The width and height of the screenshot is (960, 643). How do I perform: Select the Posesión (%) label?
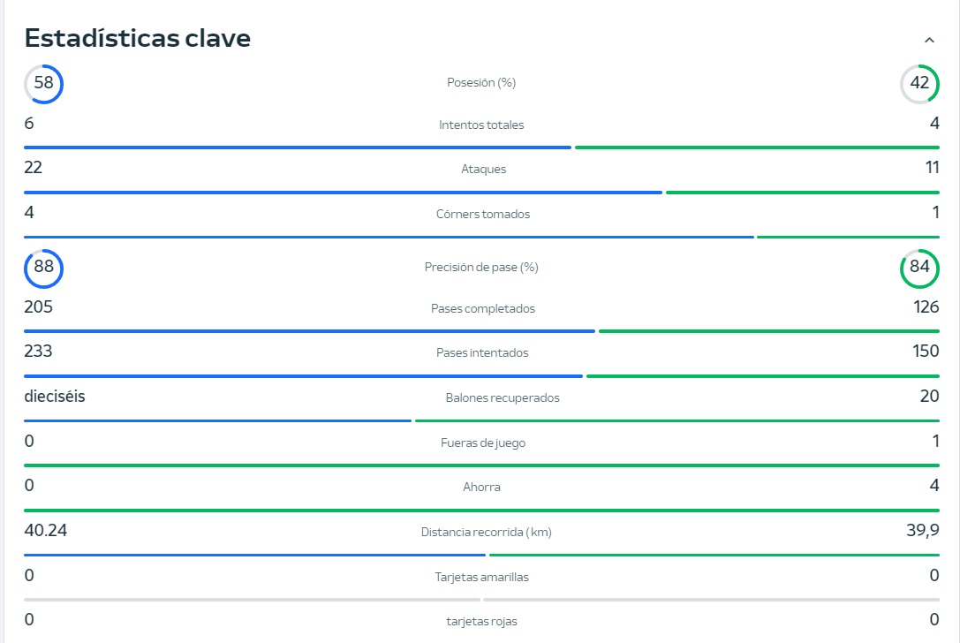tap(481, 82)
